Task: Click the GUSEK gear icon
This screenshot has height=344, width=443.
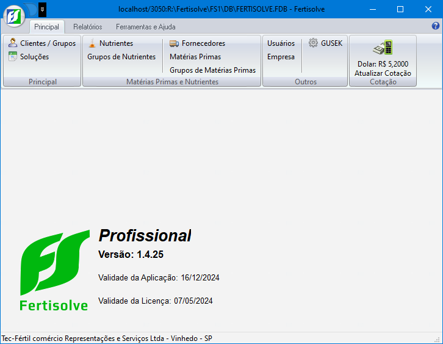Action: pyautogui.click(x=313, y=43)
